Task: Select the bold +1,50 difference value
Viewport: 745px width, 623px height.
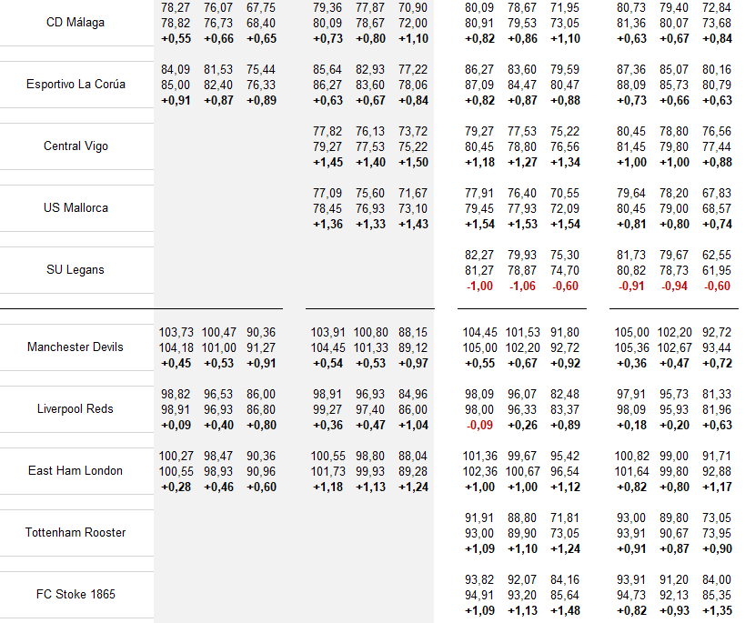Action: click(413, 163)
